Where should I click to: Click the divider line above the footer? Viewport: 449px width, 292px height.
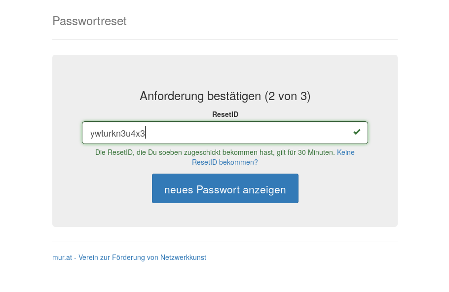click(224, 242)
